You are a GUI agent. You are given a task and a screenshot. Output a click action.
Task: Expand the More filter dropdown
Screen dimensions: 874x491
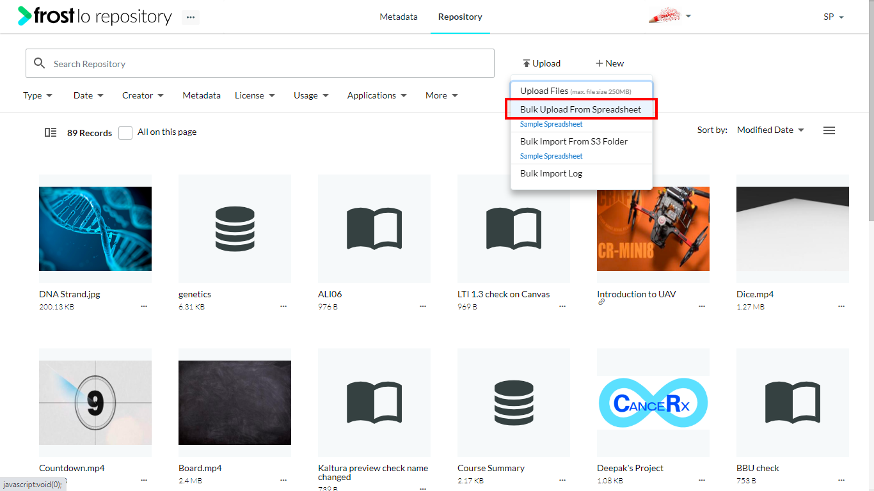click(x=441, y=95)
